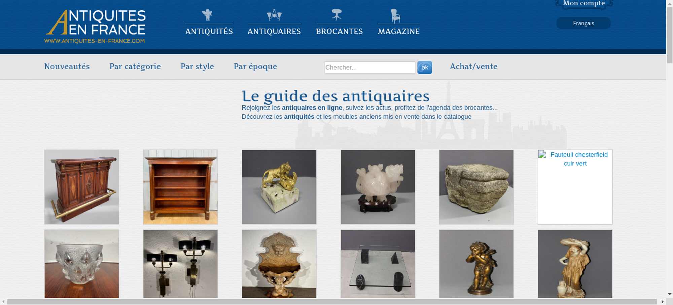Click the blue ok search button
This screenshot has width=673, height=305.
tap(425, 67)
